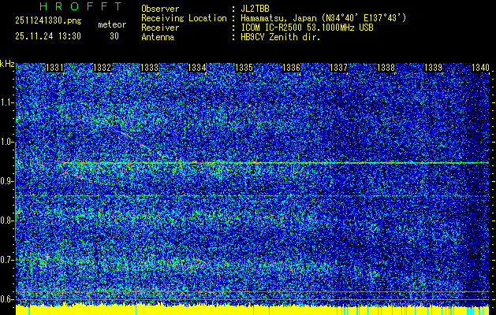This screenshot has width=496, height=315.
Task: Click the meteor label
Action: click(x=111, y=25)
